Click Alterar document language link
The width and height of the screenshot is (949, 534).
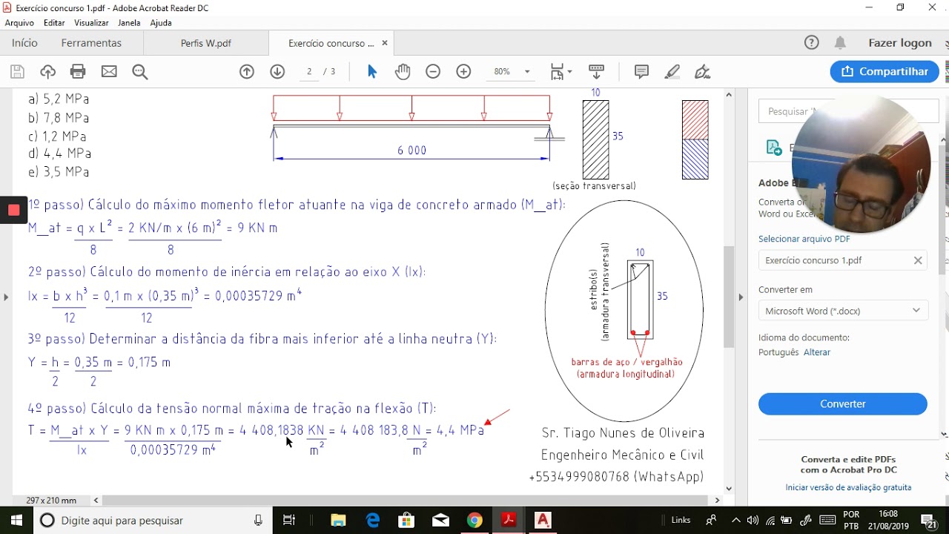[817, 352]
